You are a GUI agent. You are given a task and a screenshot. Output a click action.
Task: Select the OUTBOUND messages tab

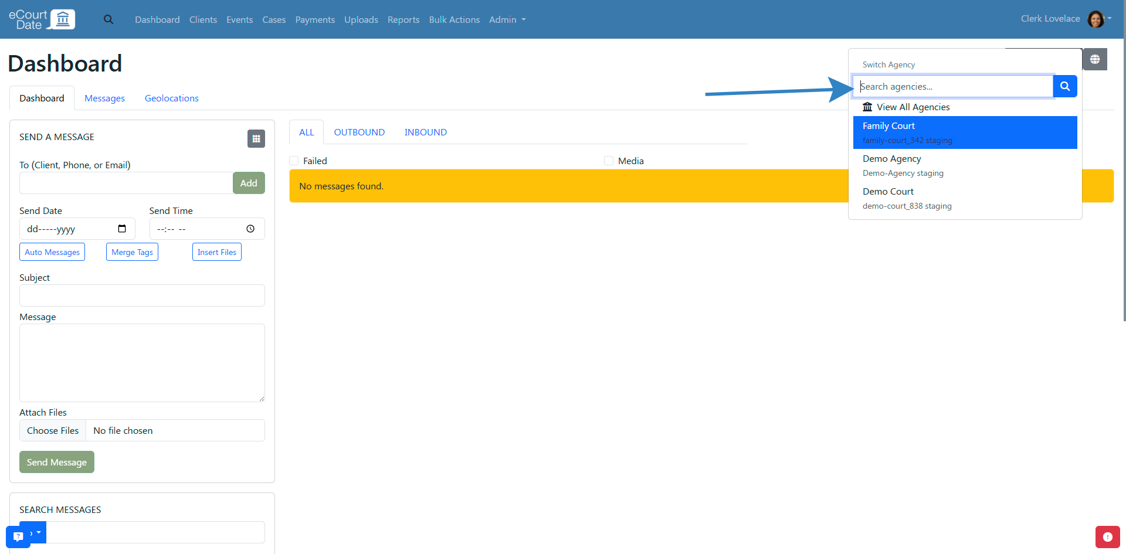(x=359, y=132)
